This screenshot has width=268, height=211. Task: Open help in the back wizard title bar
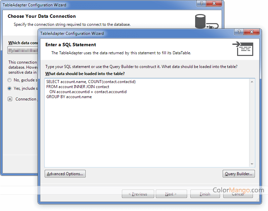(x=202, y=3)
